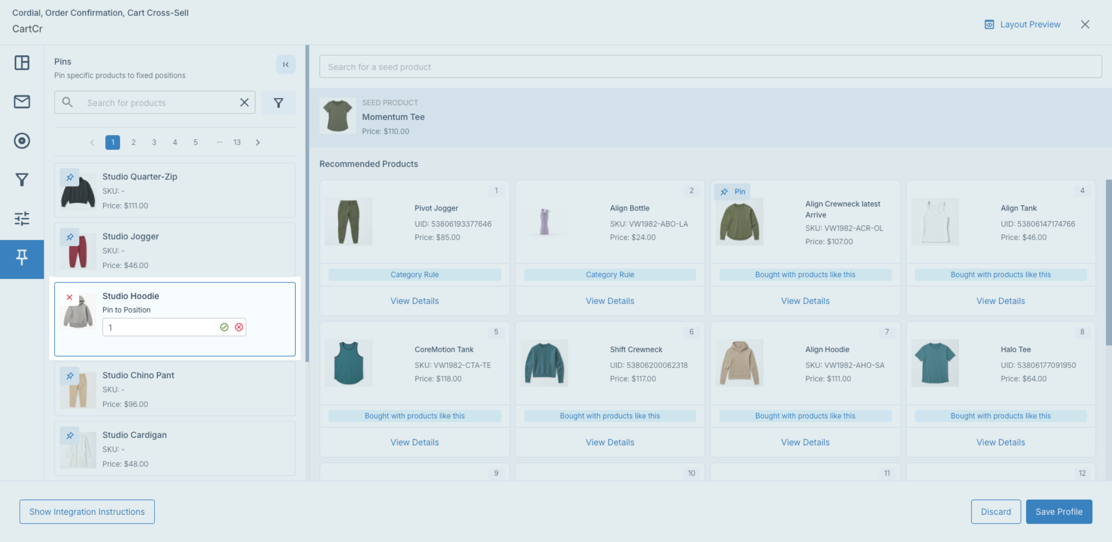Clear the product search with X icon

[244, 103]
